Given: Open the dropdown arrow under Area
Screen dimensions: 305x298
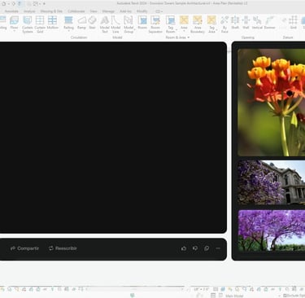Looking at the screenshot, I should click(x=184, y=31).
